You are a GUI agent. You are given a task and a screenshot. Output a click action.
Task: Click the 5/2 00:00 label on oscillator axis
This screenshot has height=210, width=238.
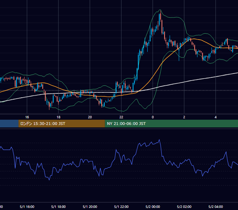click(x=153, y=206)
